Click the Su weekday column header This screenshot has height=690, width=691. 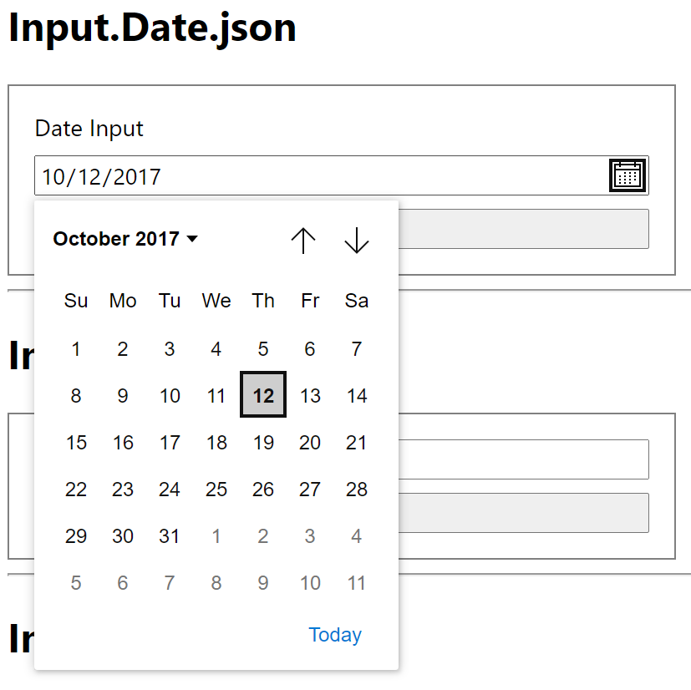click(76, 301)
